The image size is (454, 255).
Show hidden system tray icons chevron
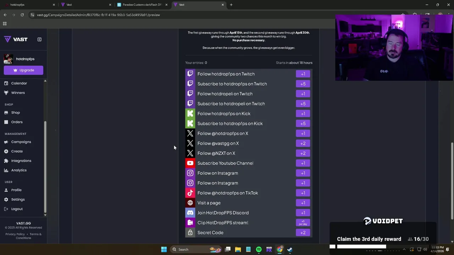coord(404,249)
